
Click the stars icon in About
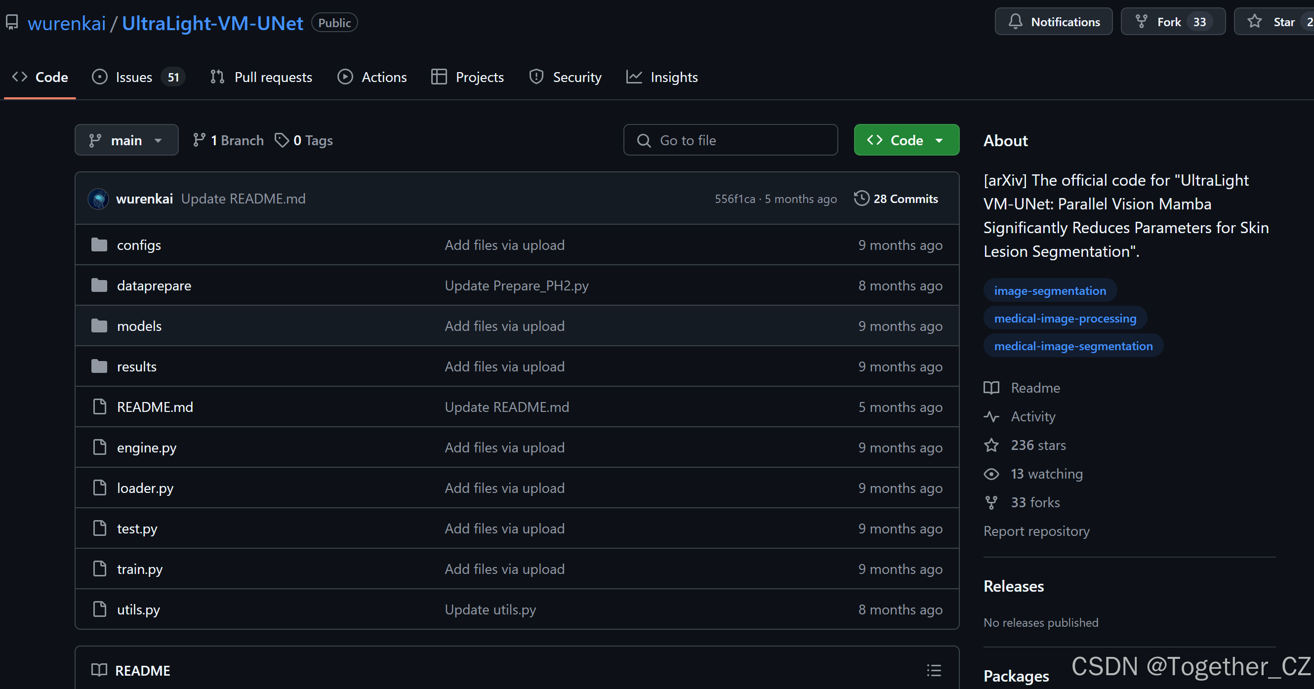(x=991, y=445)
